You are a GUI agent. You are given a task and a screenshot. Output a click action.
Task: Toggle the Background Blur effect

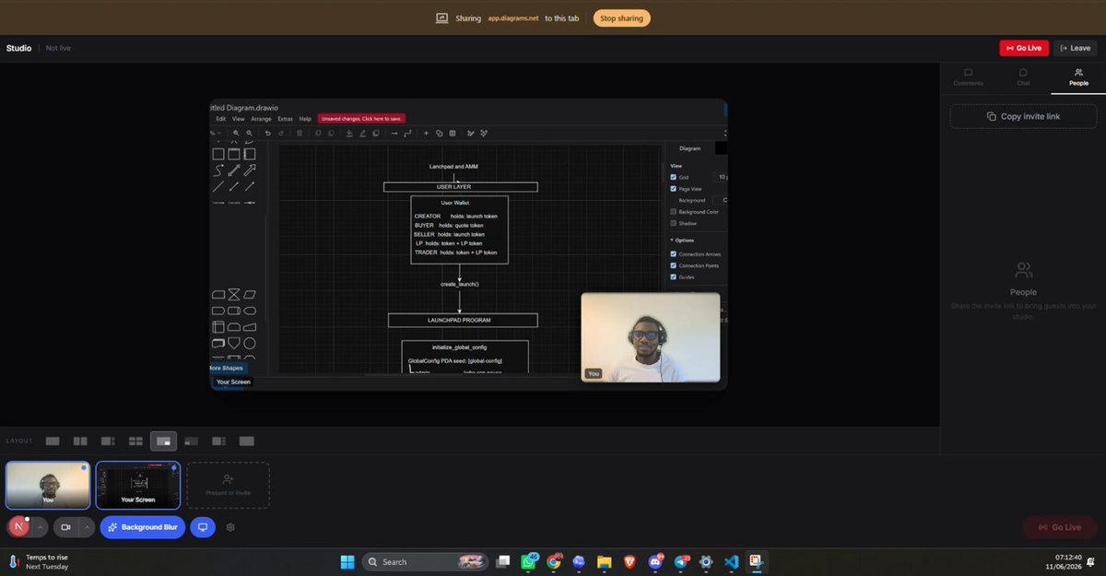point(142,527)
